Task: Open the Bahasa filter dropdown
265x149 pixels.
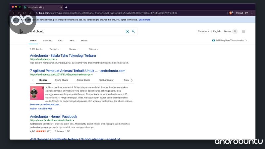Action: click(x=74, y=49)
